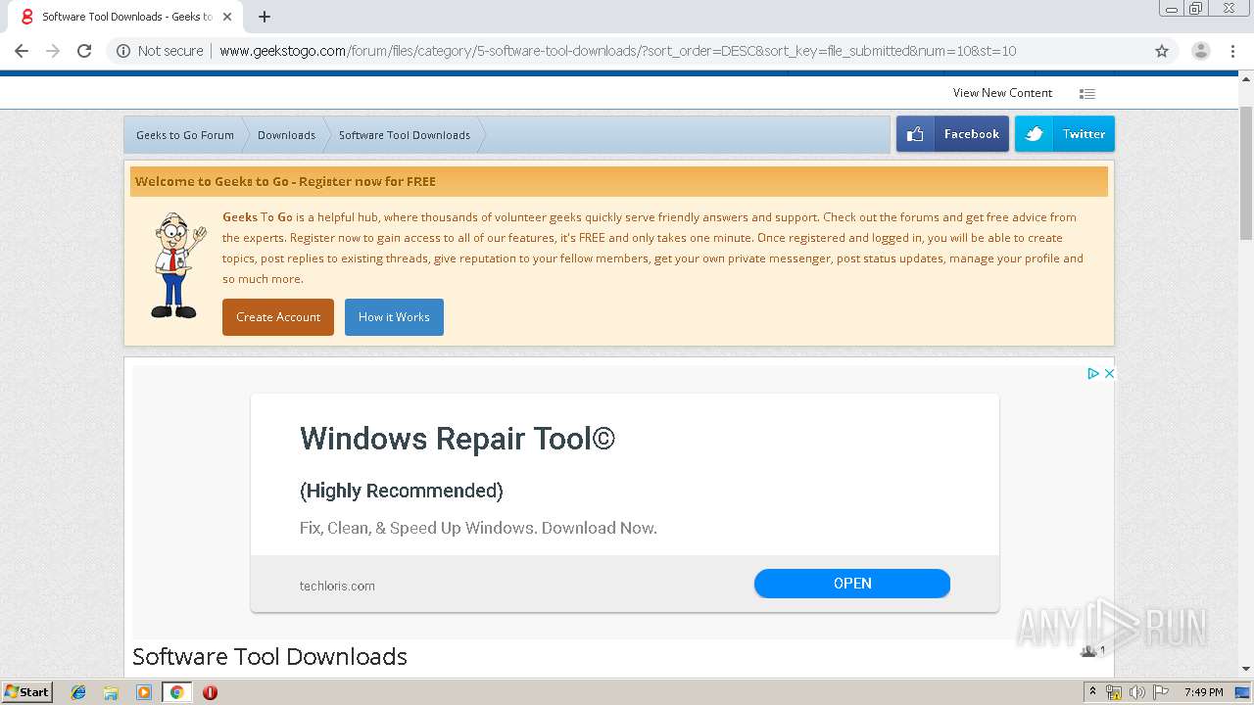This screenshot has width=1254, height=705.
Task: Launch Internet Explorer from the taskbar
Action: (78, 692)
